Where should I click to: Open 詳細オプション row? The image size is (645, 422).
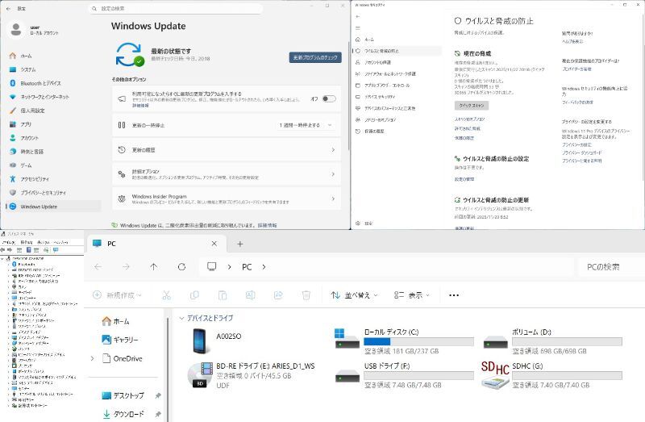click(x=227, y=174)
